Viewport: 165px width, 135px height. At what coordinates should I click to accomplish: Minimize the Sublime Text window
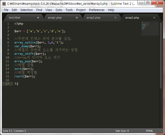pyautogui.click(x=141, y=3)
